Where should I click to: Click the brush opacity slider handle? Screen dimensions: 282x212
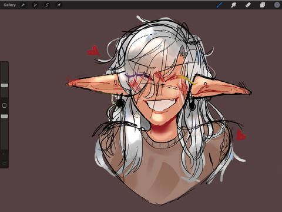point(4,117)
